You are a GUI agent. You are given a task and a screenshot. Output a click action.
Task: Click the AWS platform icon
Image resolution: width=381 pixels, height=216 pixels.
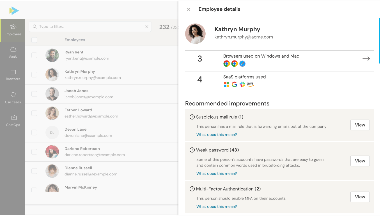250,84
